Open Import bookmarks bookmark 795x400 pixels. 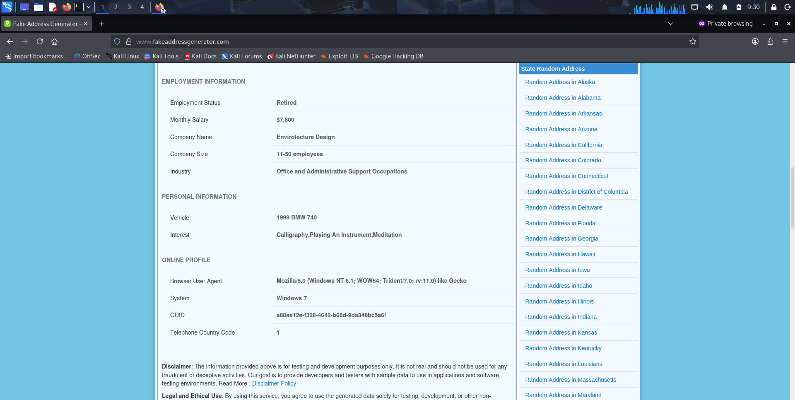37,56
